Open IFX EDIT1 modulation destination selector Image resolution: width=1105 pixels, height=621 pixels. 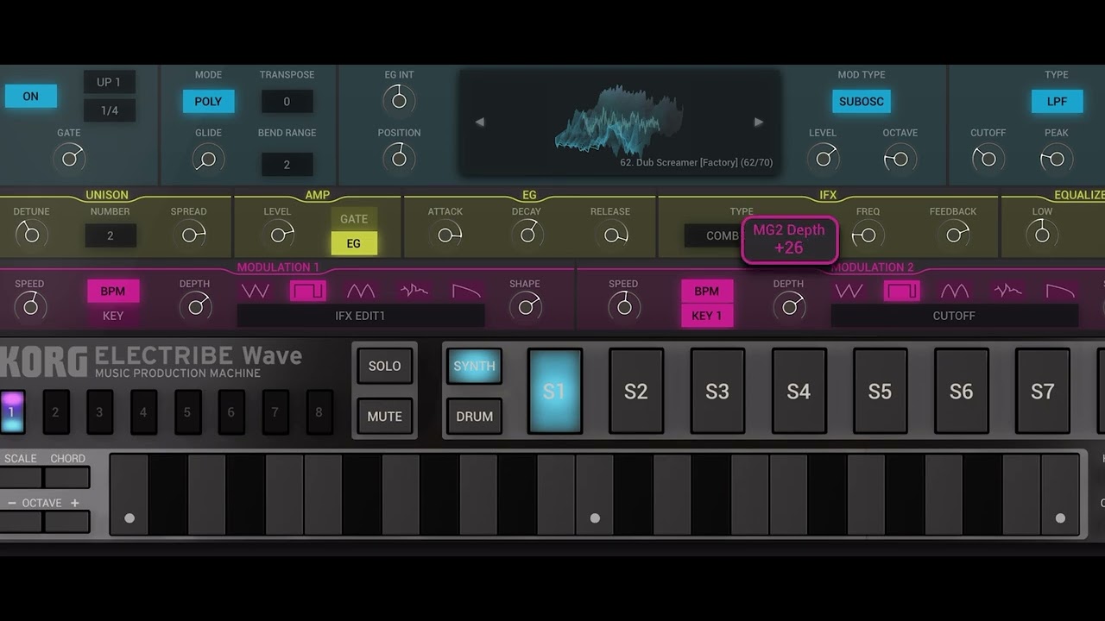point(360,316)
